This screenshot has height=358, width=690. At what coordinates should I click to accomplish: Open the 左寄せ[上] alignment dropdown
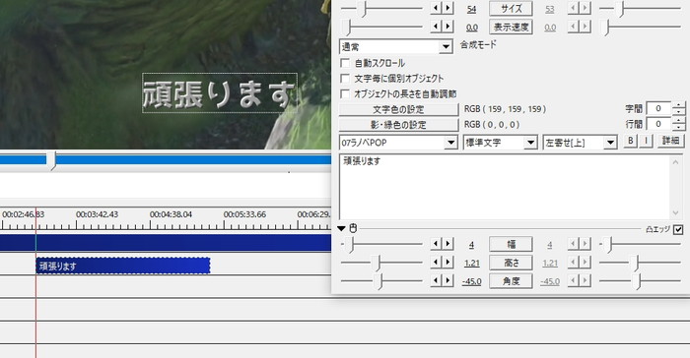click(x=580, y=143)
